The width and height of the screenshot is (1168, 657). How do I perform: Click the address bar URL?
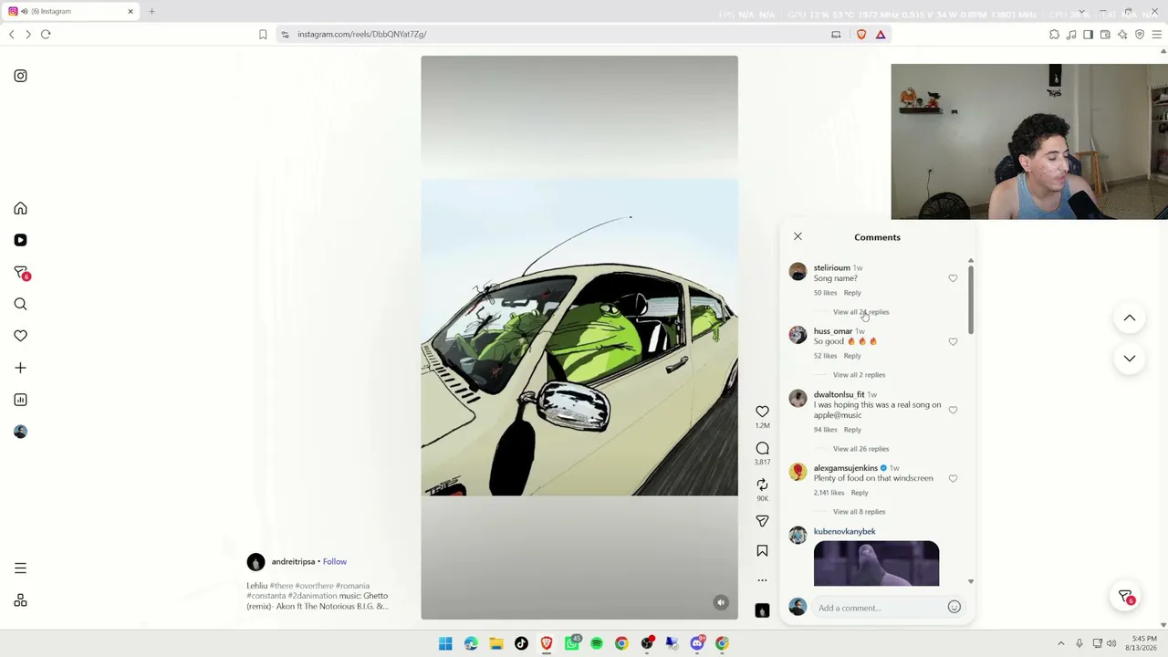tap(362, 35)
